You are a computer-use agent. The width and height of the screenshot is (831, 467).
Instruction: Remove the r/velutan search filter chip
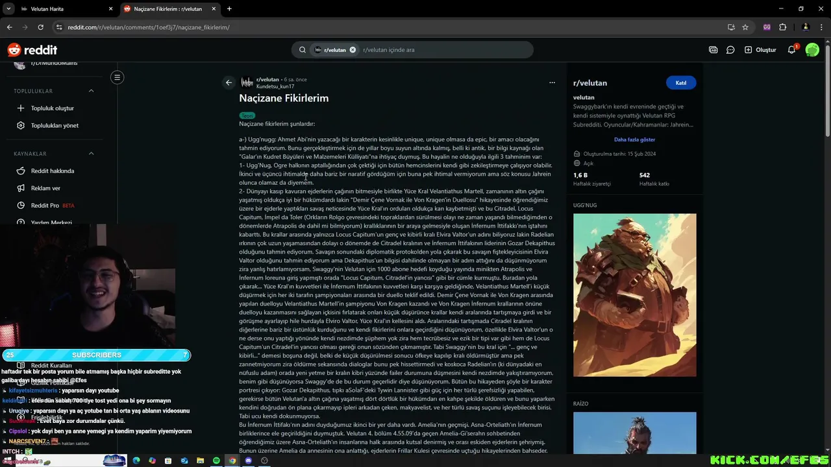click(x=353, y=50)
